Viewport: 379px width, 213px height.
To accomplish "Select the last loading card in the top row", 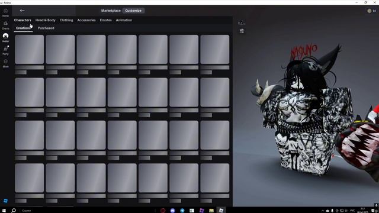I will pos(214,50).
